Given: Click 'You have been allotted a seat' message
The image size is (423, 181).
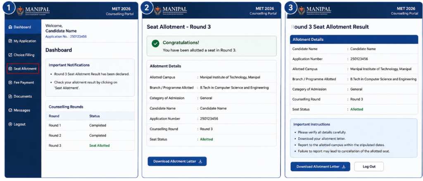Looking at the screenshot, I should [200, 50].
